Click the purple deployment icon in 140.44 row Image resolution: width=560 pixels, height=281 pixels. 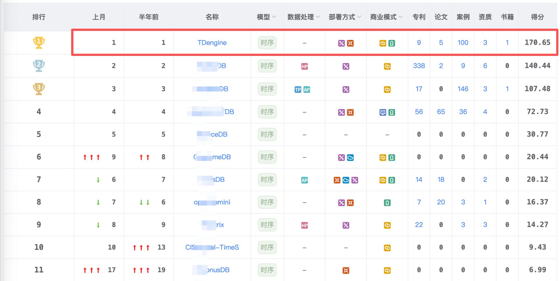pos(346,66)
